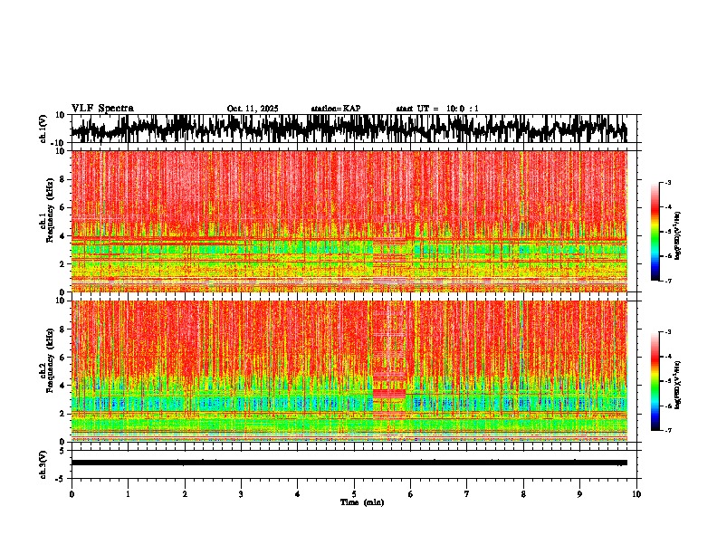Screen dimensions: 717x554
Task: Click time axis tick label "0"
Action: pos(72,494)
